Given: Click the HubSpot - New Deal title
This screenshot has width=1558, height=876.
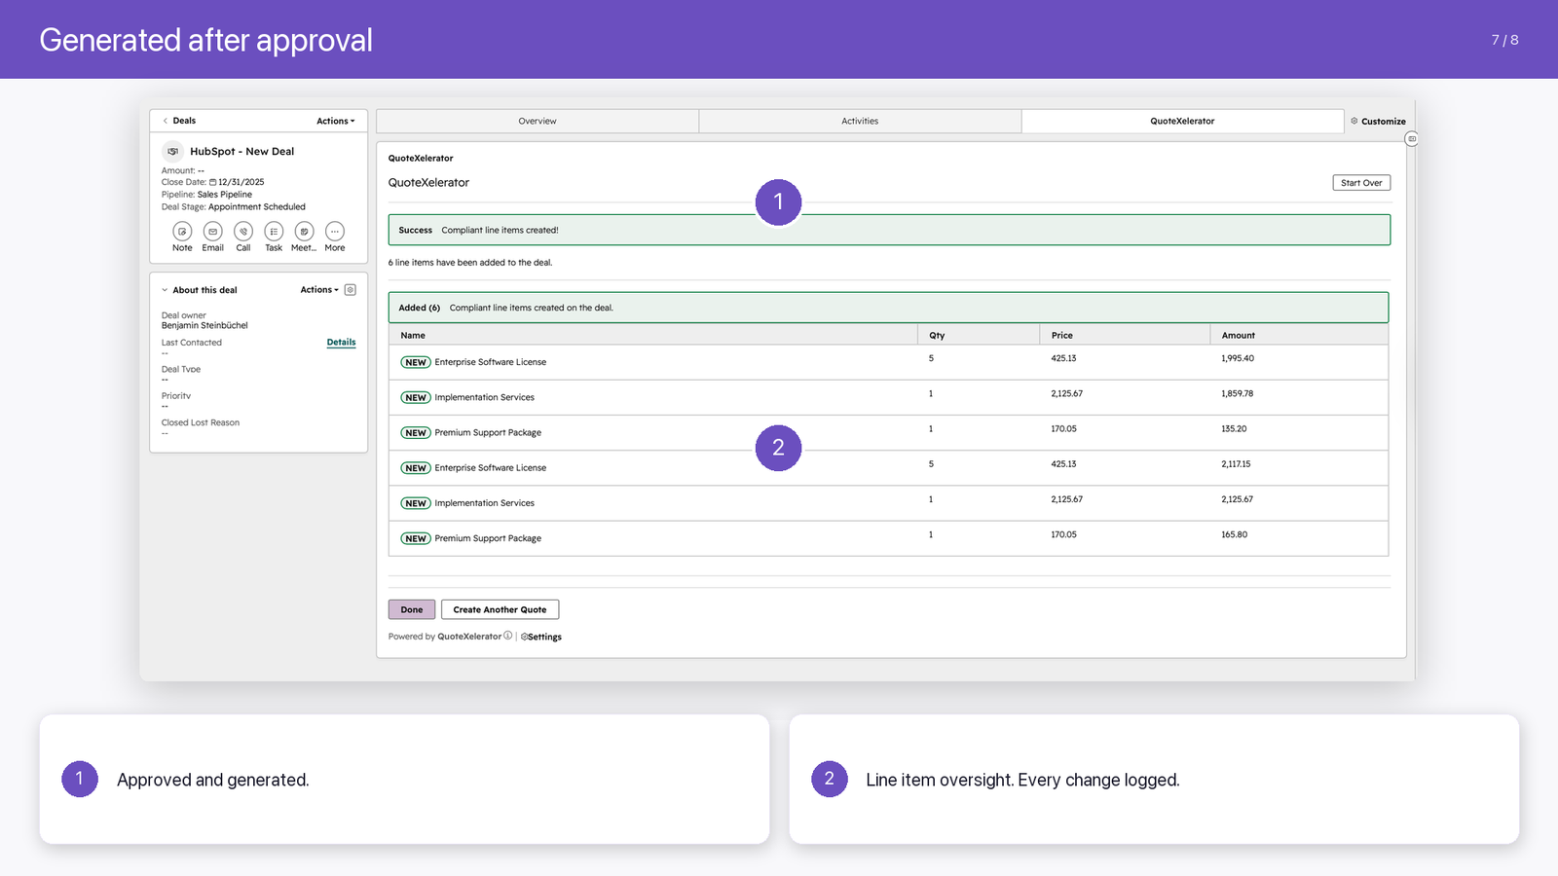Looking at the screenshot, I should tap(242, 152).
